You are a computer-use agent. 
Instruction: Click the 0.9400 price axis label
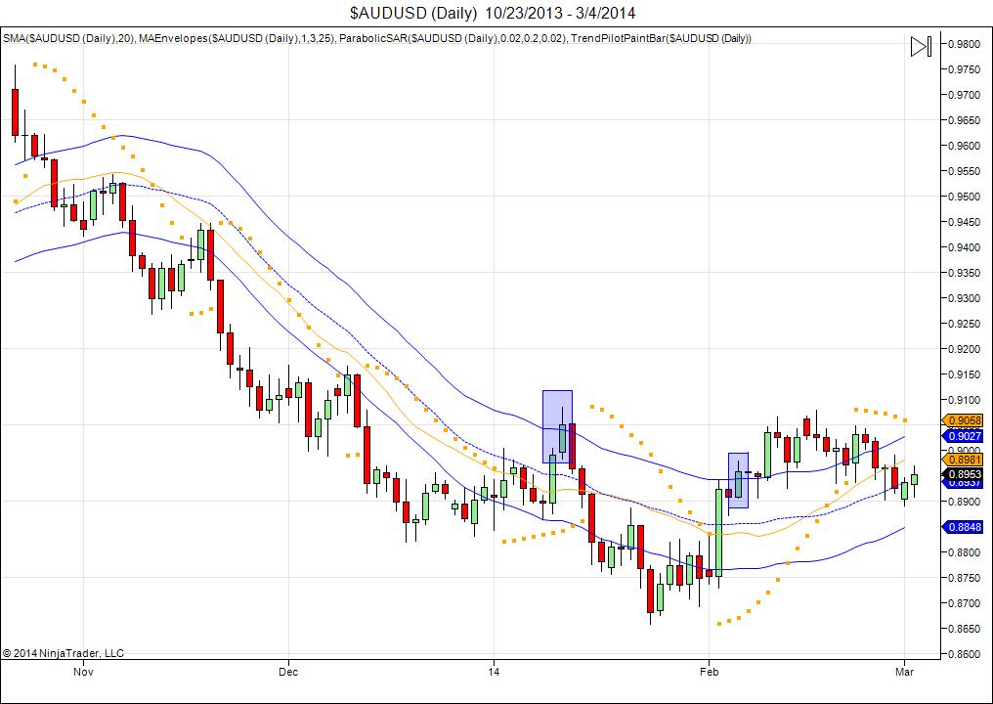(965, 247)
